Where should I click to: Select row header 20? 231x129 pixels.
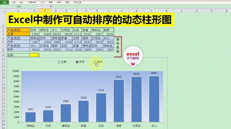click(3, 92)
